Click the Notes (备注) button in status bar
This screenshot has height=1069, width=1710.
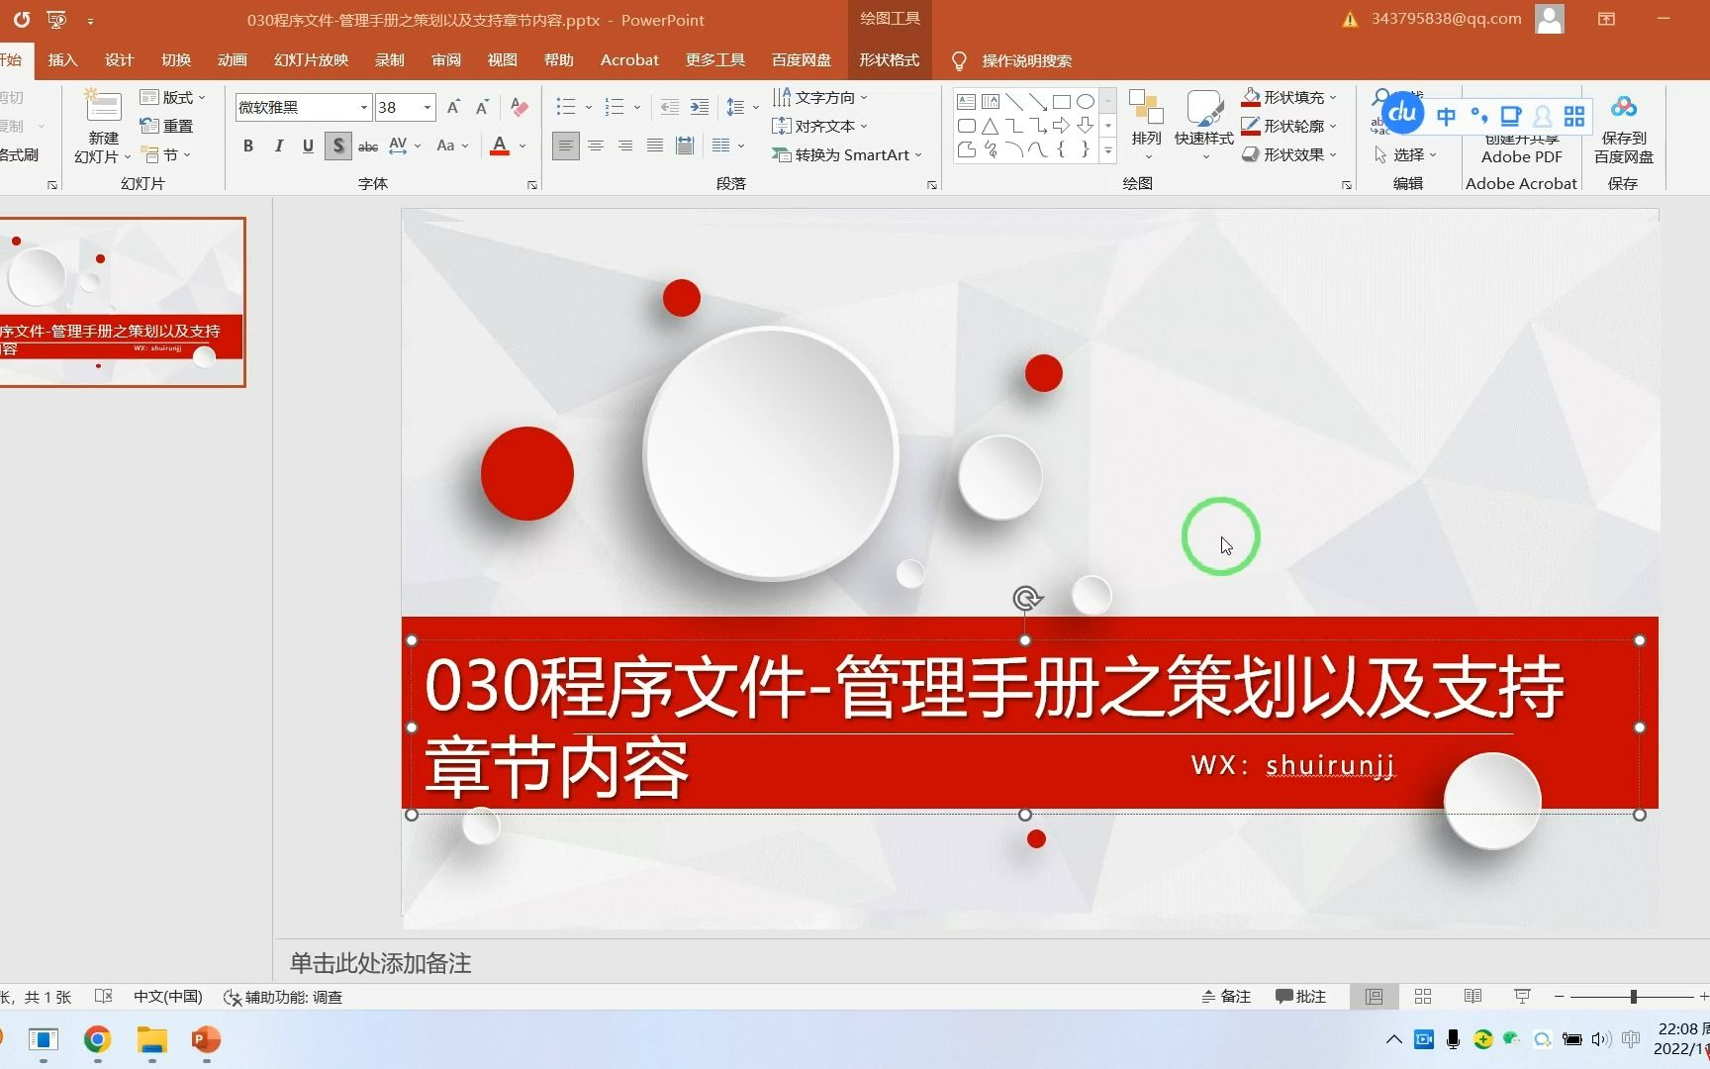click(1226, 997)
